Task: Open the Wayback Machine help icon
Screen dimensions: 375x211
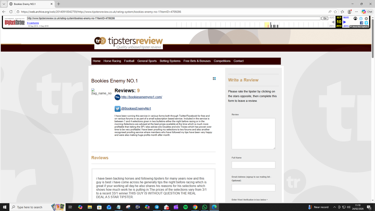Action: coord(361,18)
